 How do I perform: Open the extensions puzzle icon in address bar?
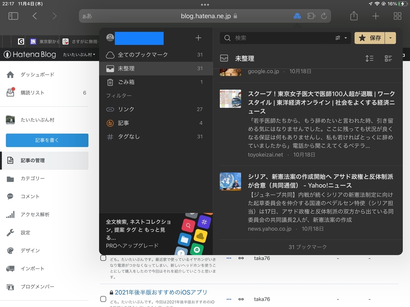click(x=311, y=16)
